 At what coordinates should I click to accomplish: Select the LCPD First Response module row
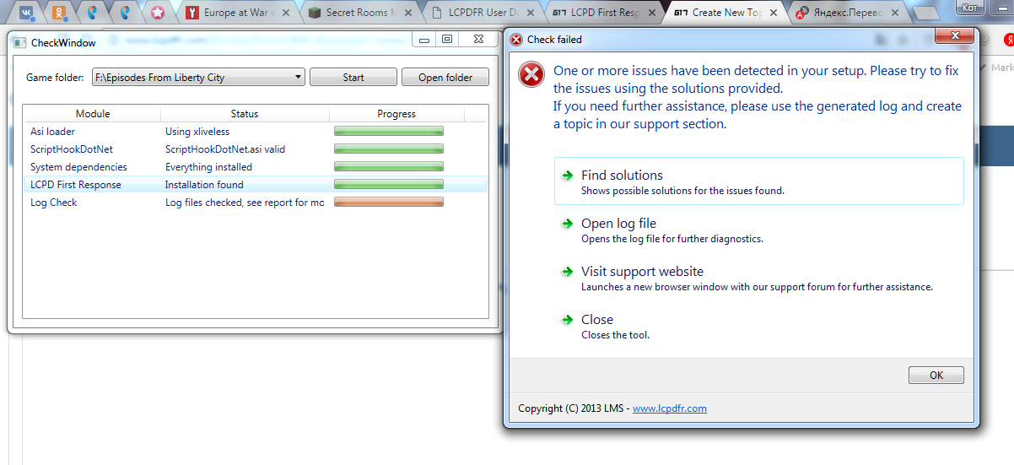click(x=255, y=185)
